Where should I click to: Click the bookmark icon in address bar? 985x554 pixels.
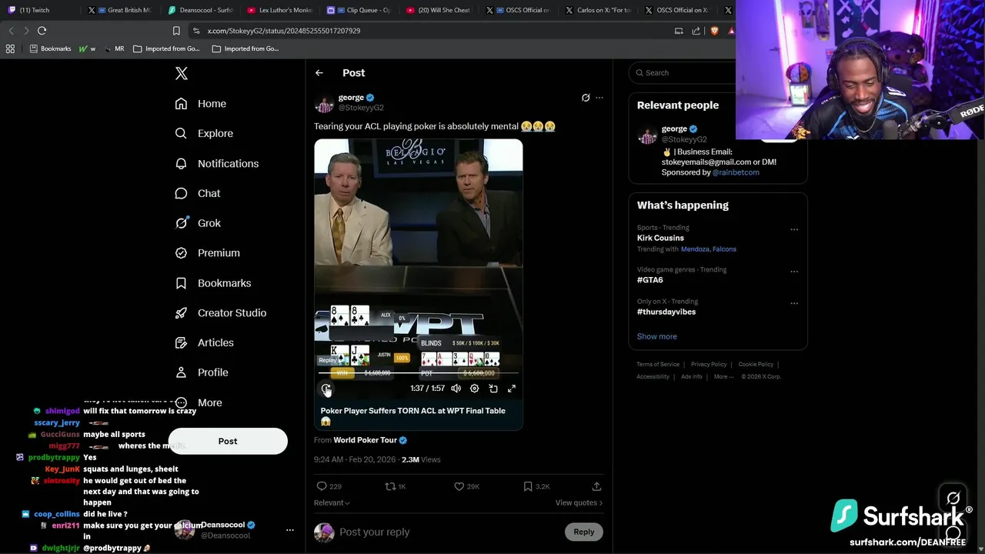pyautogui.click(x=176, y=31)
